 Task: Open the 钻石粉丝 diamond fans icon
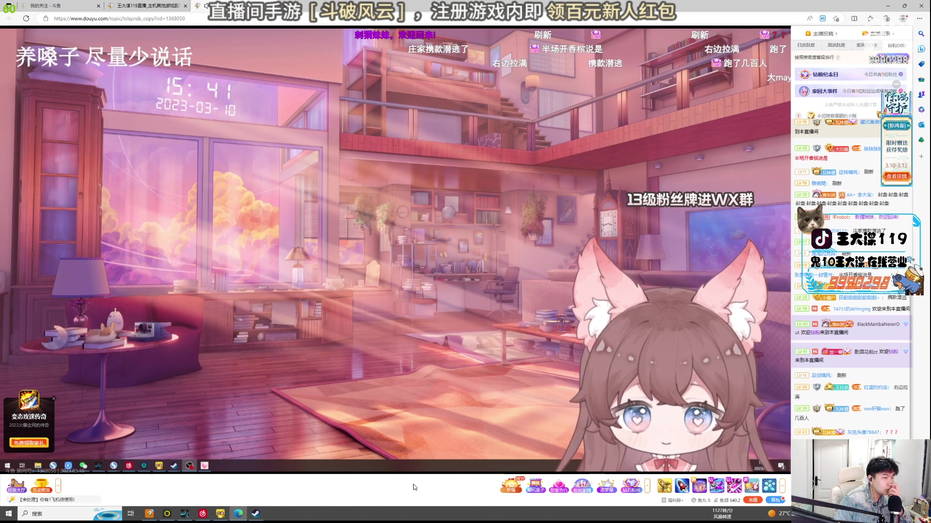(x=631, y=485)
